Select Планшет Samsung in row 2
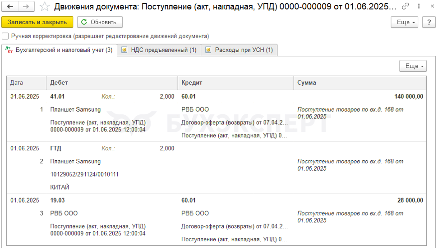This screenshot has width=438, height=248. [75, 161]
